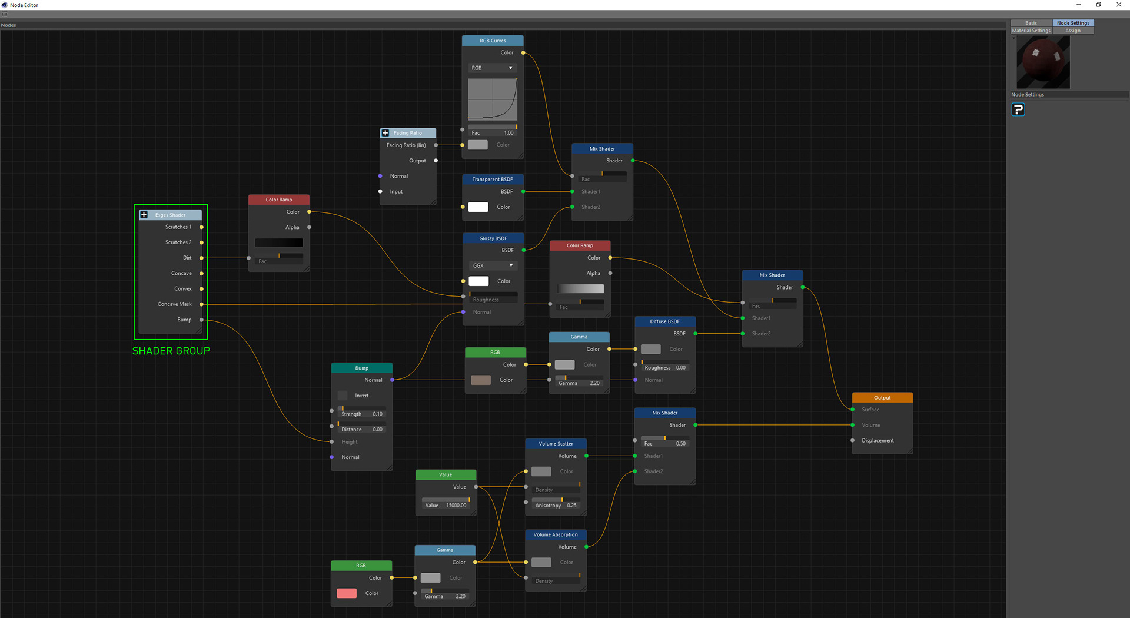Click the Concave Mask output socket
Viewport: 1130px width, 618px height.
pyautogui.click(x=201, y=304)
